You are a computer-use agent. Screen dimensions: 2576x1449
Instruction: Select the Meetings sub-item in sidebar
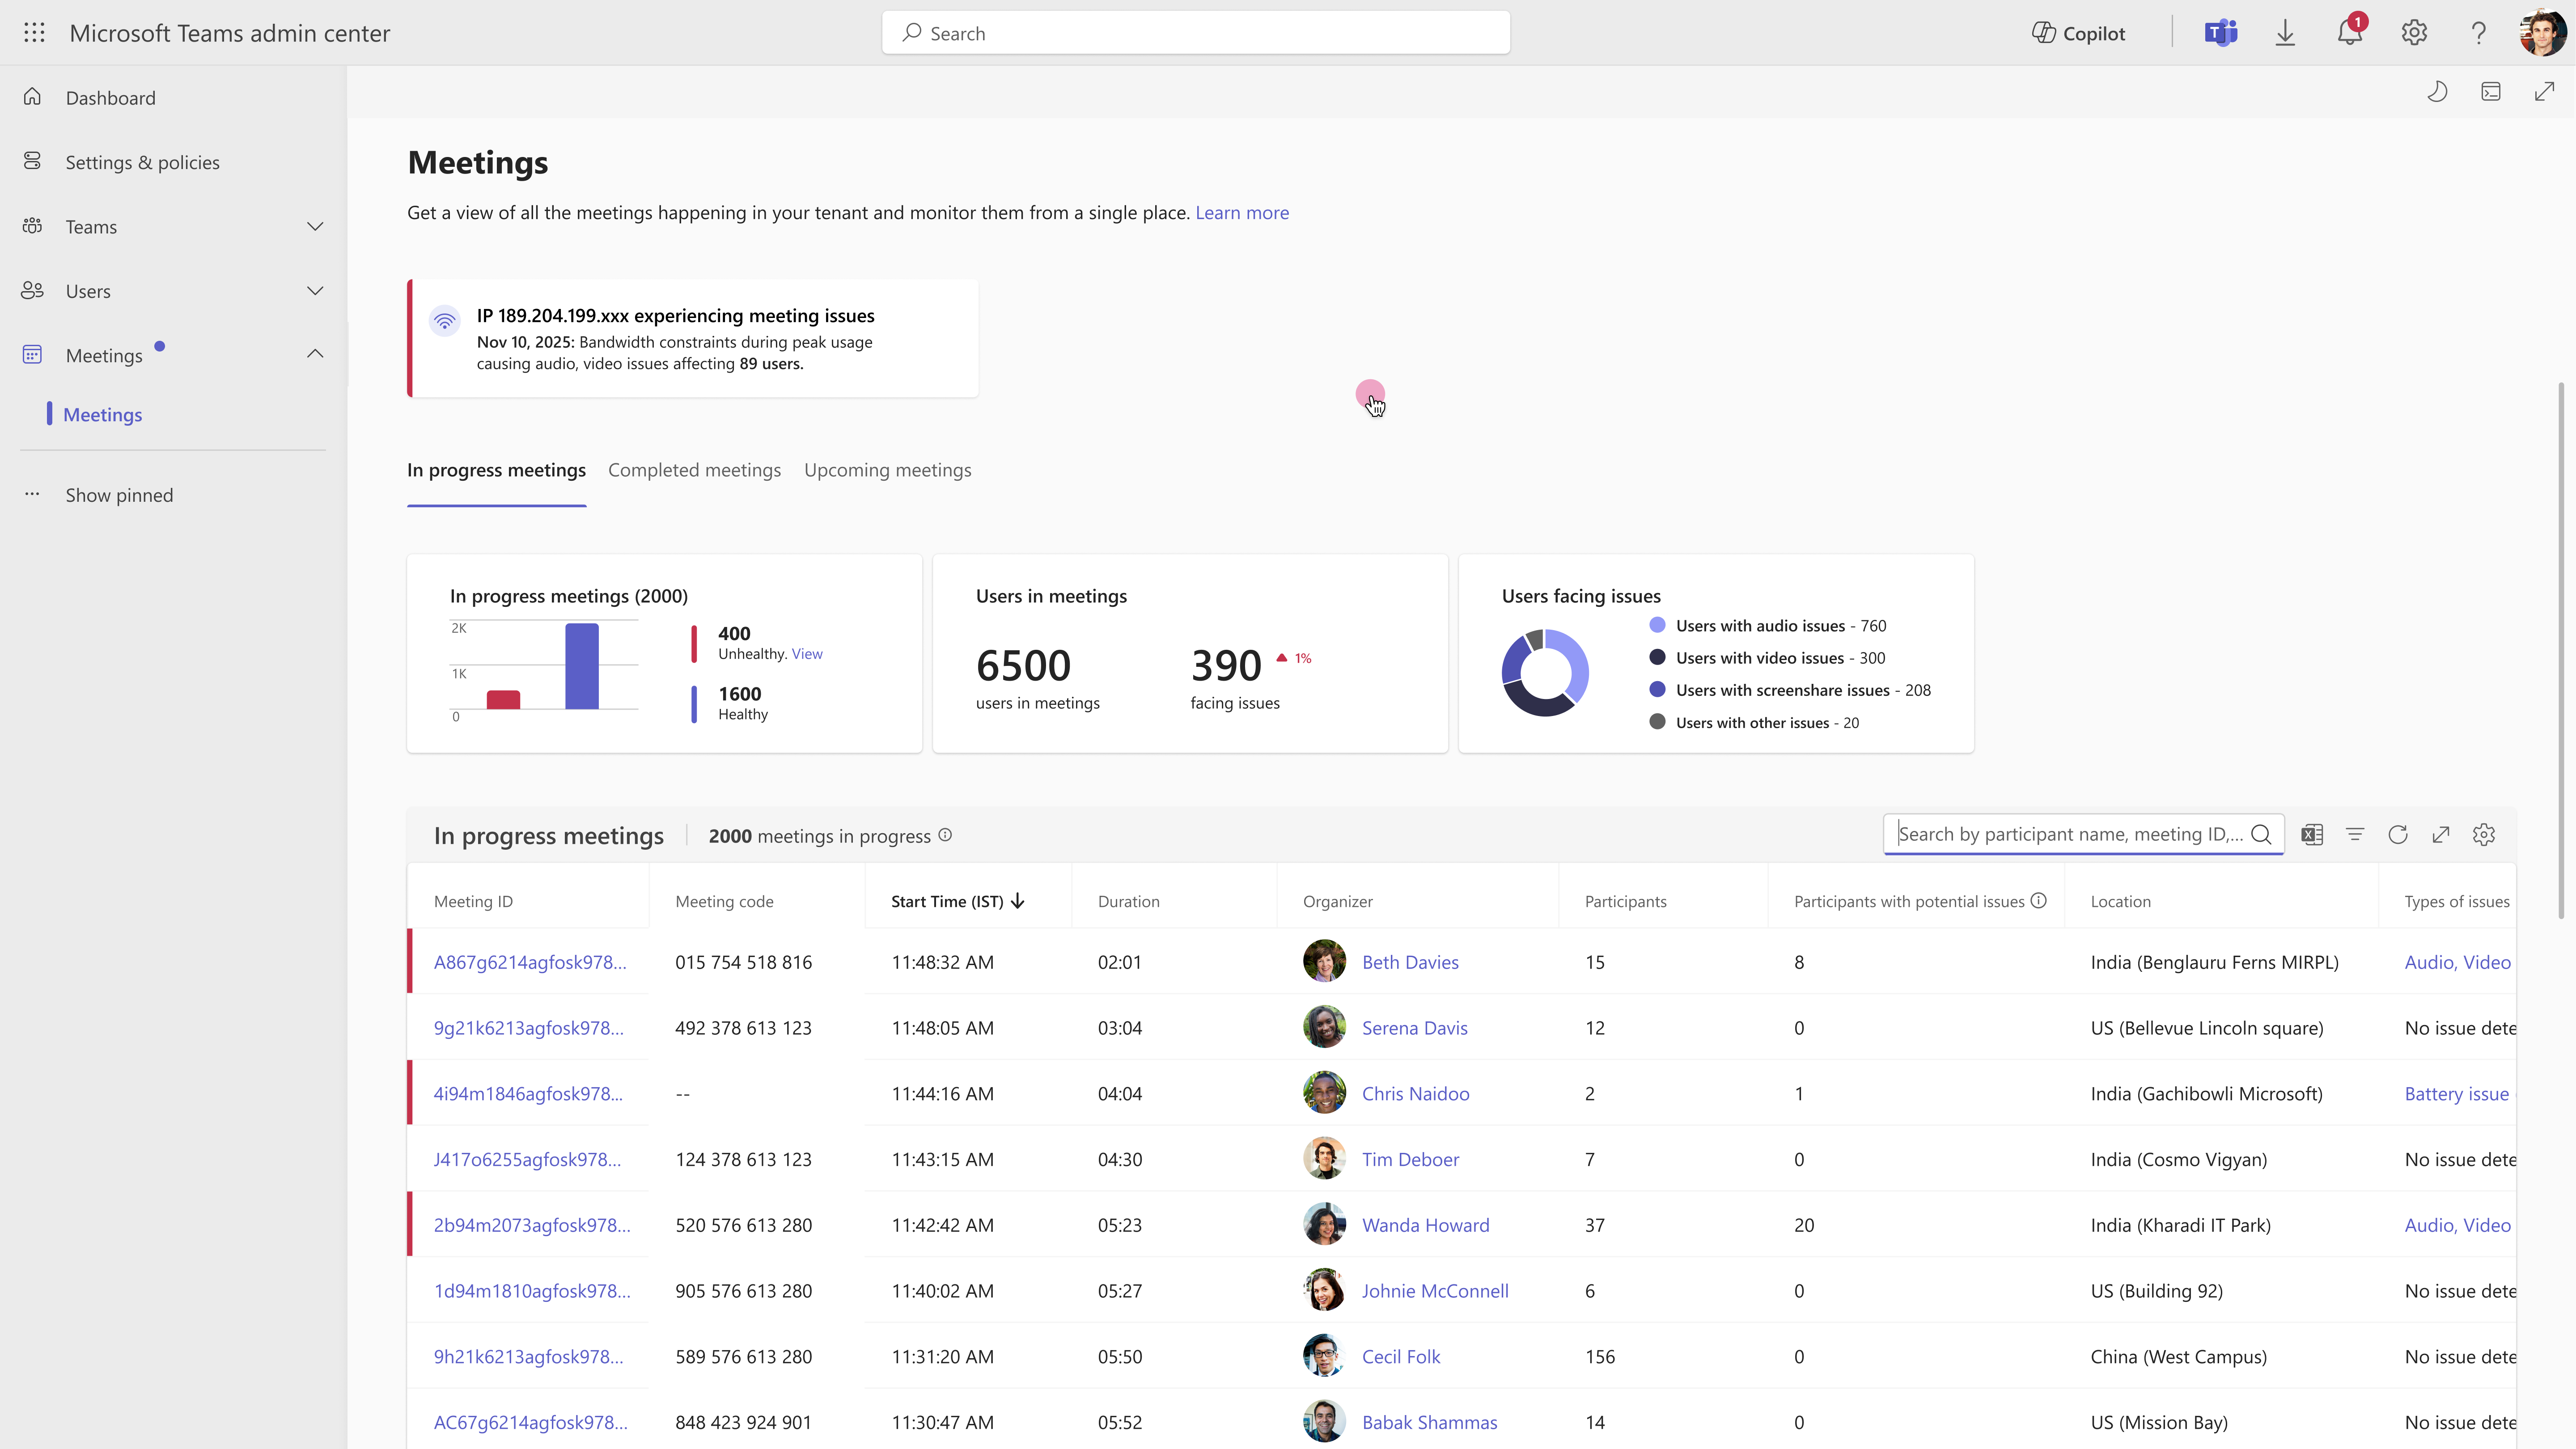[102, 415]
